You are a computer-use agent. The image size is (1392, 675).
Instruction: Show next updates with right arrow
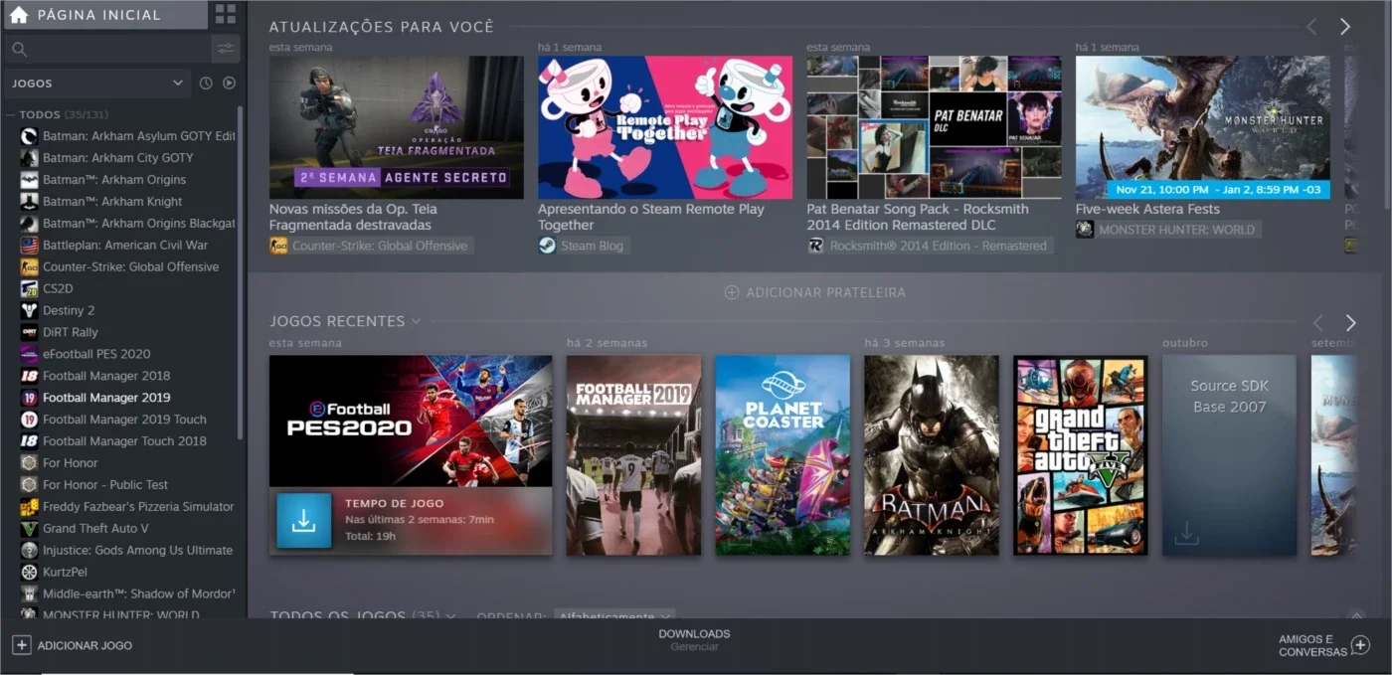[x=1345, y=27]
